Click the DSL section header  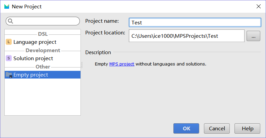point(43,34)
